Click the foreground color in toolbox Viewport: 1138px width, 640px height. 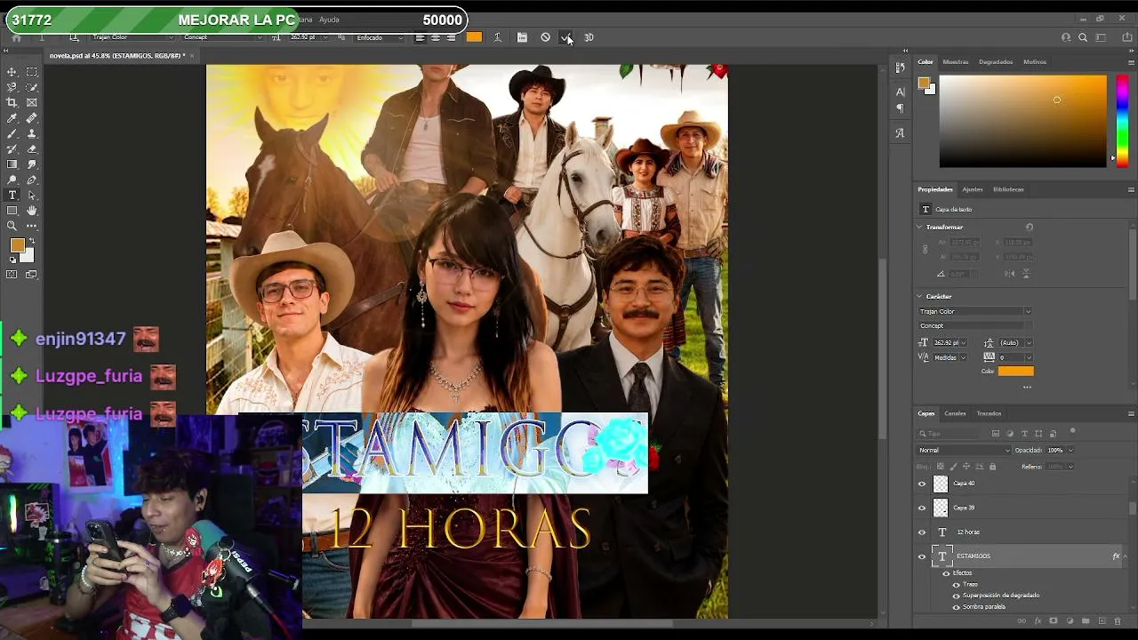[17, 245]
